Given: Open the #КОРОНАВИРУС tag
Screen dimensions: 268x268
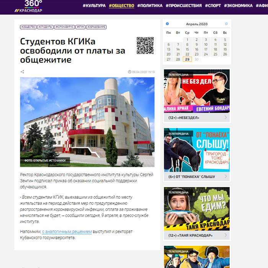Looking at the screenshot, I should [x=64, y=27].
